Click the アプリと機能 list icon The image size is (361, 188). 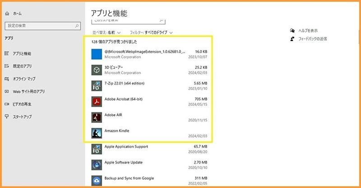point(7,54)
